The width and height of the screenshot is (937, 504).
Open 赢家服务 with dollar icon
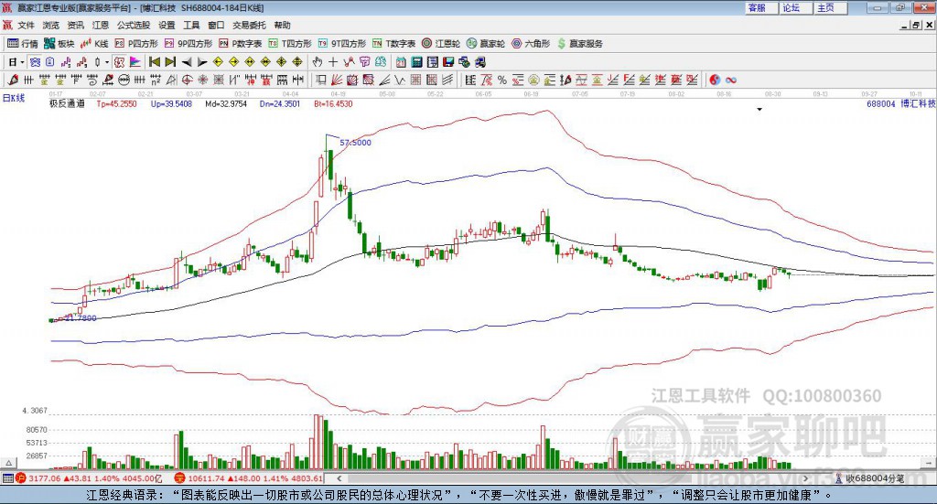tap(579, 44)
